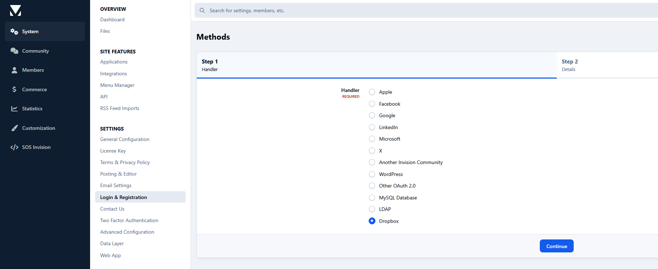Open the Step 1 Handler tab
Image resolution: width=658 pixels, height=269 pixels.
(x=377, y=65)
